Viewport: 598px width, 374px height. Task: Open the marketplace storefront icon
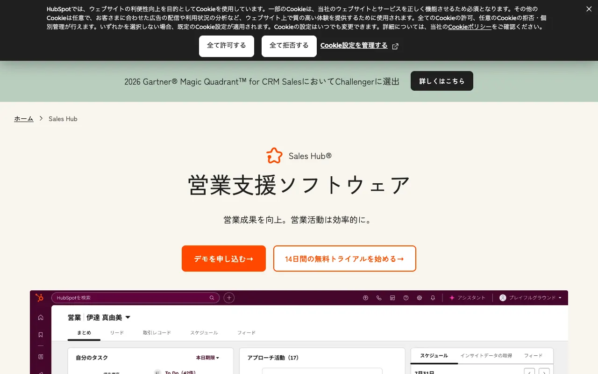[392, 298]
